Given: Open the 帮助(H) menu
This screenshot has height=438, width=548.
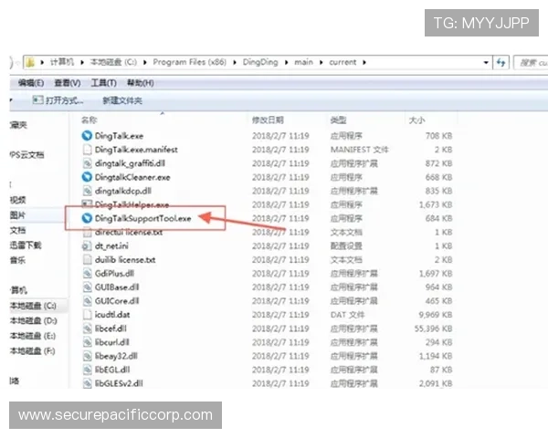Looking at the screenshot, I should coord(142,83).
